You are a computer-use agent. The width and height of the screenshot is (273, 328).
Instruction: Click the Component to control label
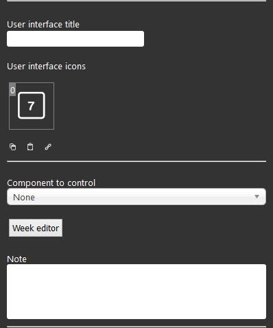point(51,183)
